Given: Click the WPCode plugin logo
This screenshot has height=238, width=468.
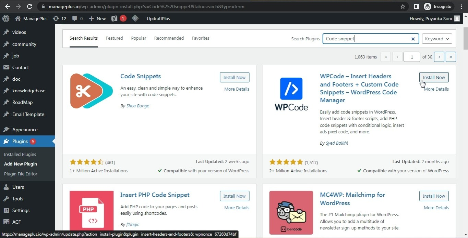Looking at the screenshot, I should click(x=291, y=94).
